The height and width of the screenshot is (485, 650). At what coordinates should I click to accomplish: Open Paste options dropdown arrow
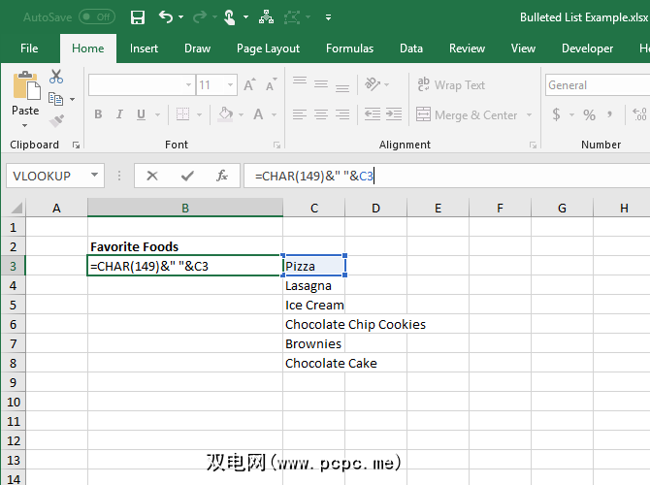[x=25, y=125]
